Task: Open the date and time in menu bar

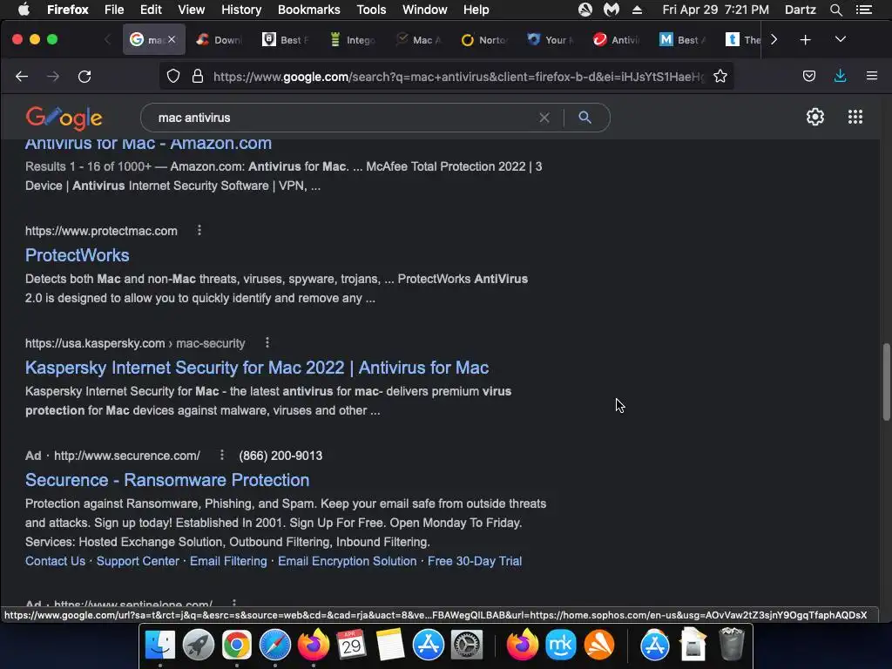Action: click(x=715, y=10)
